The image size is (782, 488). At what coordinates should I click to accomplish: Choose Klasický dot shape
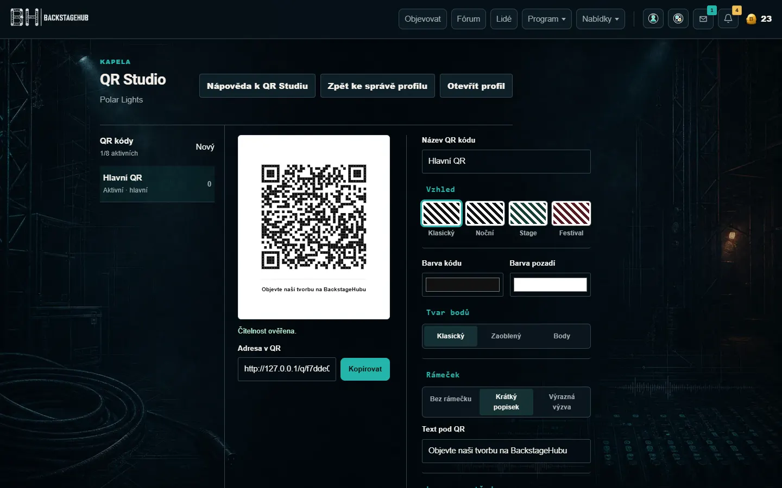[x=451, y=336]
